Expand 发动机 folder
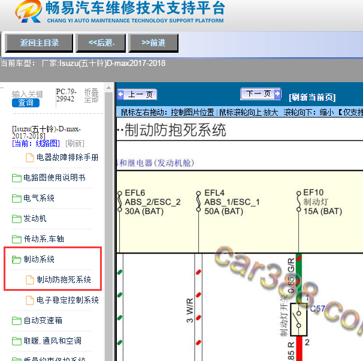363x361 pixels. pos(35,218)
